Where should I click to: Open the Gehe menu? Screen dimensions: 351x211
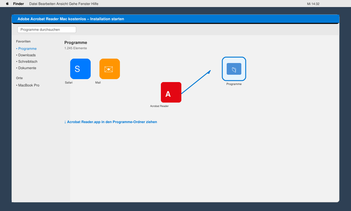pos(73,4)
